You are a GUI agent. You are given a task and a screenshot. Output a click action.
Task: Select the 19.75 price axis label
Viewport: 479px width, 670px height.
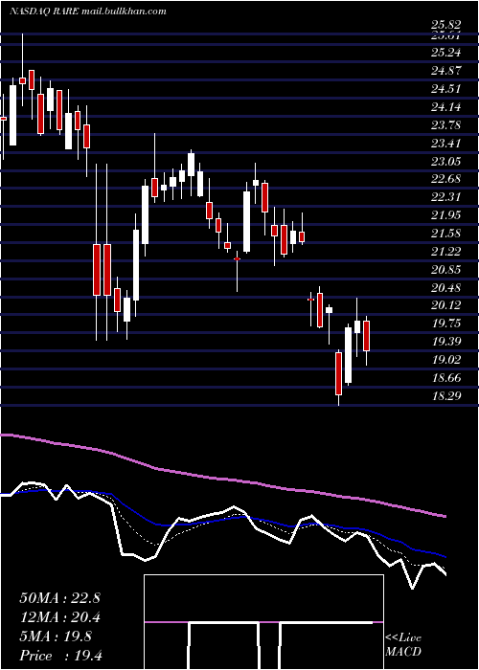(x=446, y=324)
